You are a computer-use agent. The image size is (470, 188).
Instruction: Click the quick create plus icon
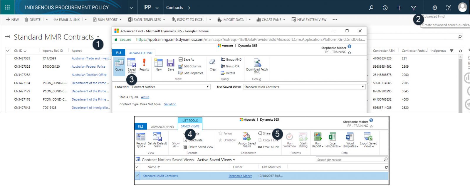(399, 8)
